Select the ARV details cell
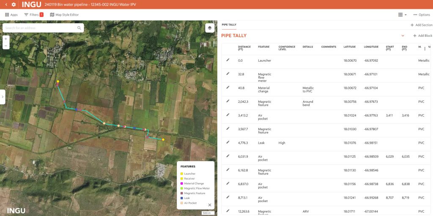 point(305,212)
